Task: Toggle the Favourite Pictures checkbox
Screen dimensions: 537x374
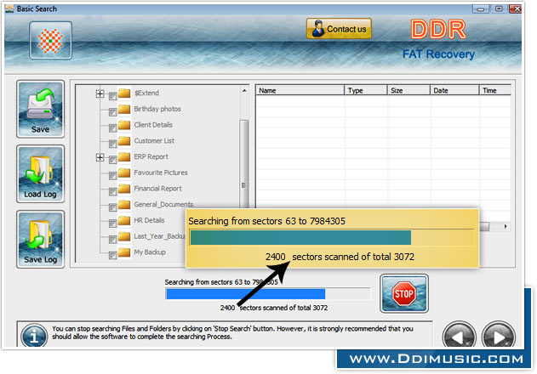Action: pyautogui.click(x=112, y=176)
